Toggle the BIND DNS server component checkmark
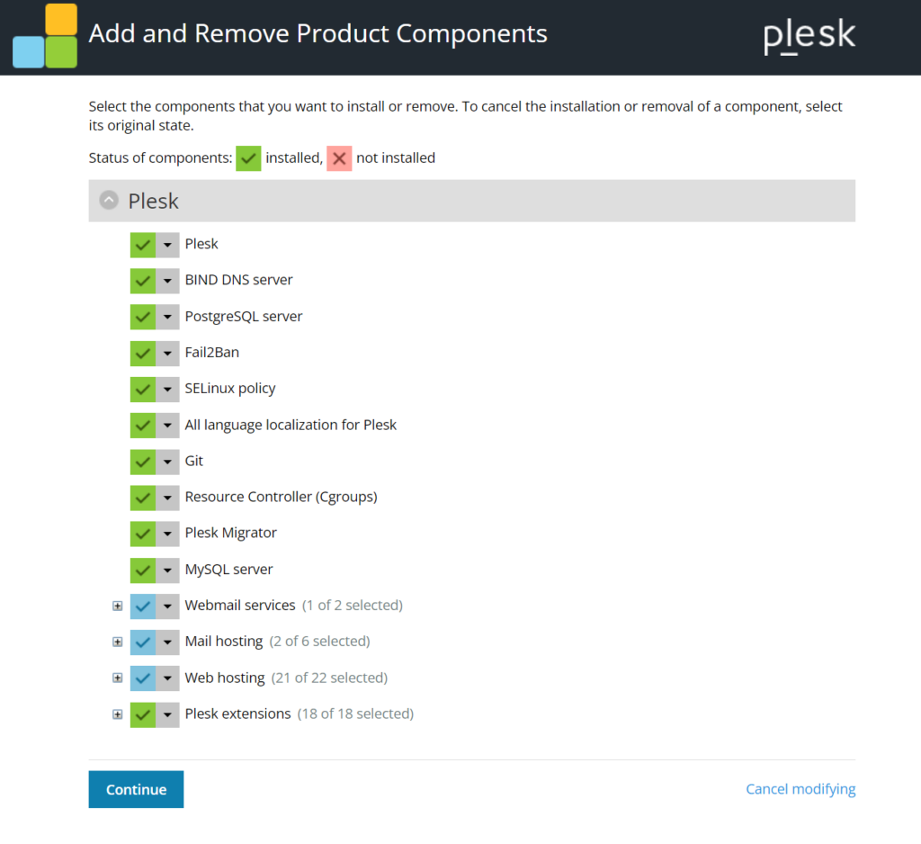Viewport: 921px width, 844px height. click(143, 280)
